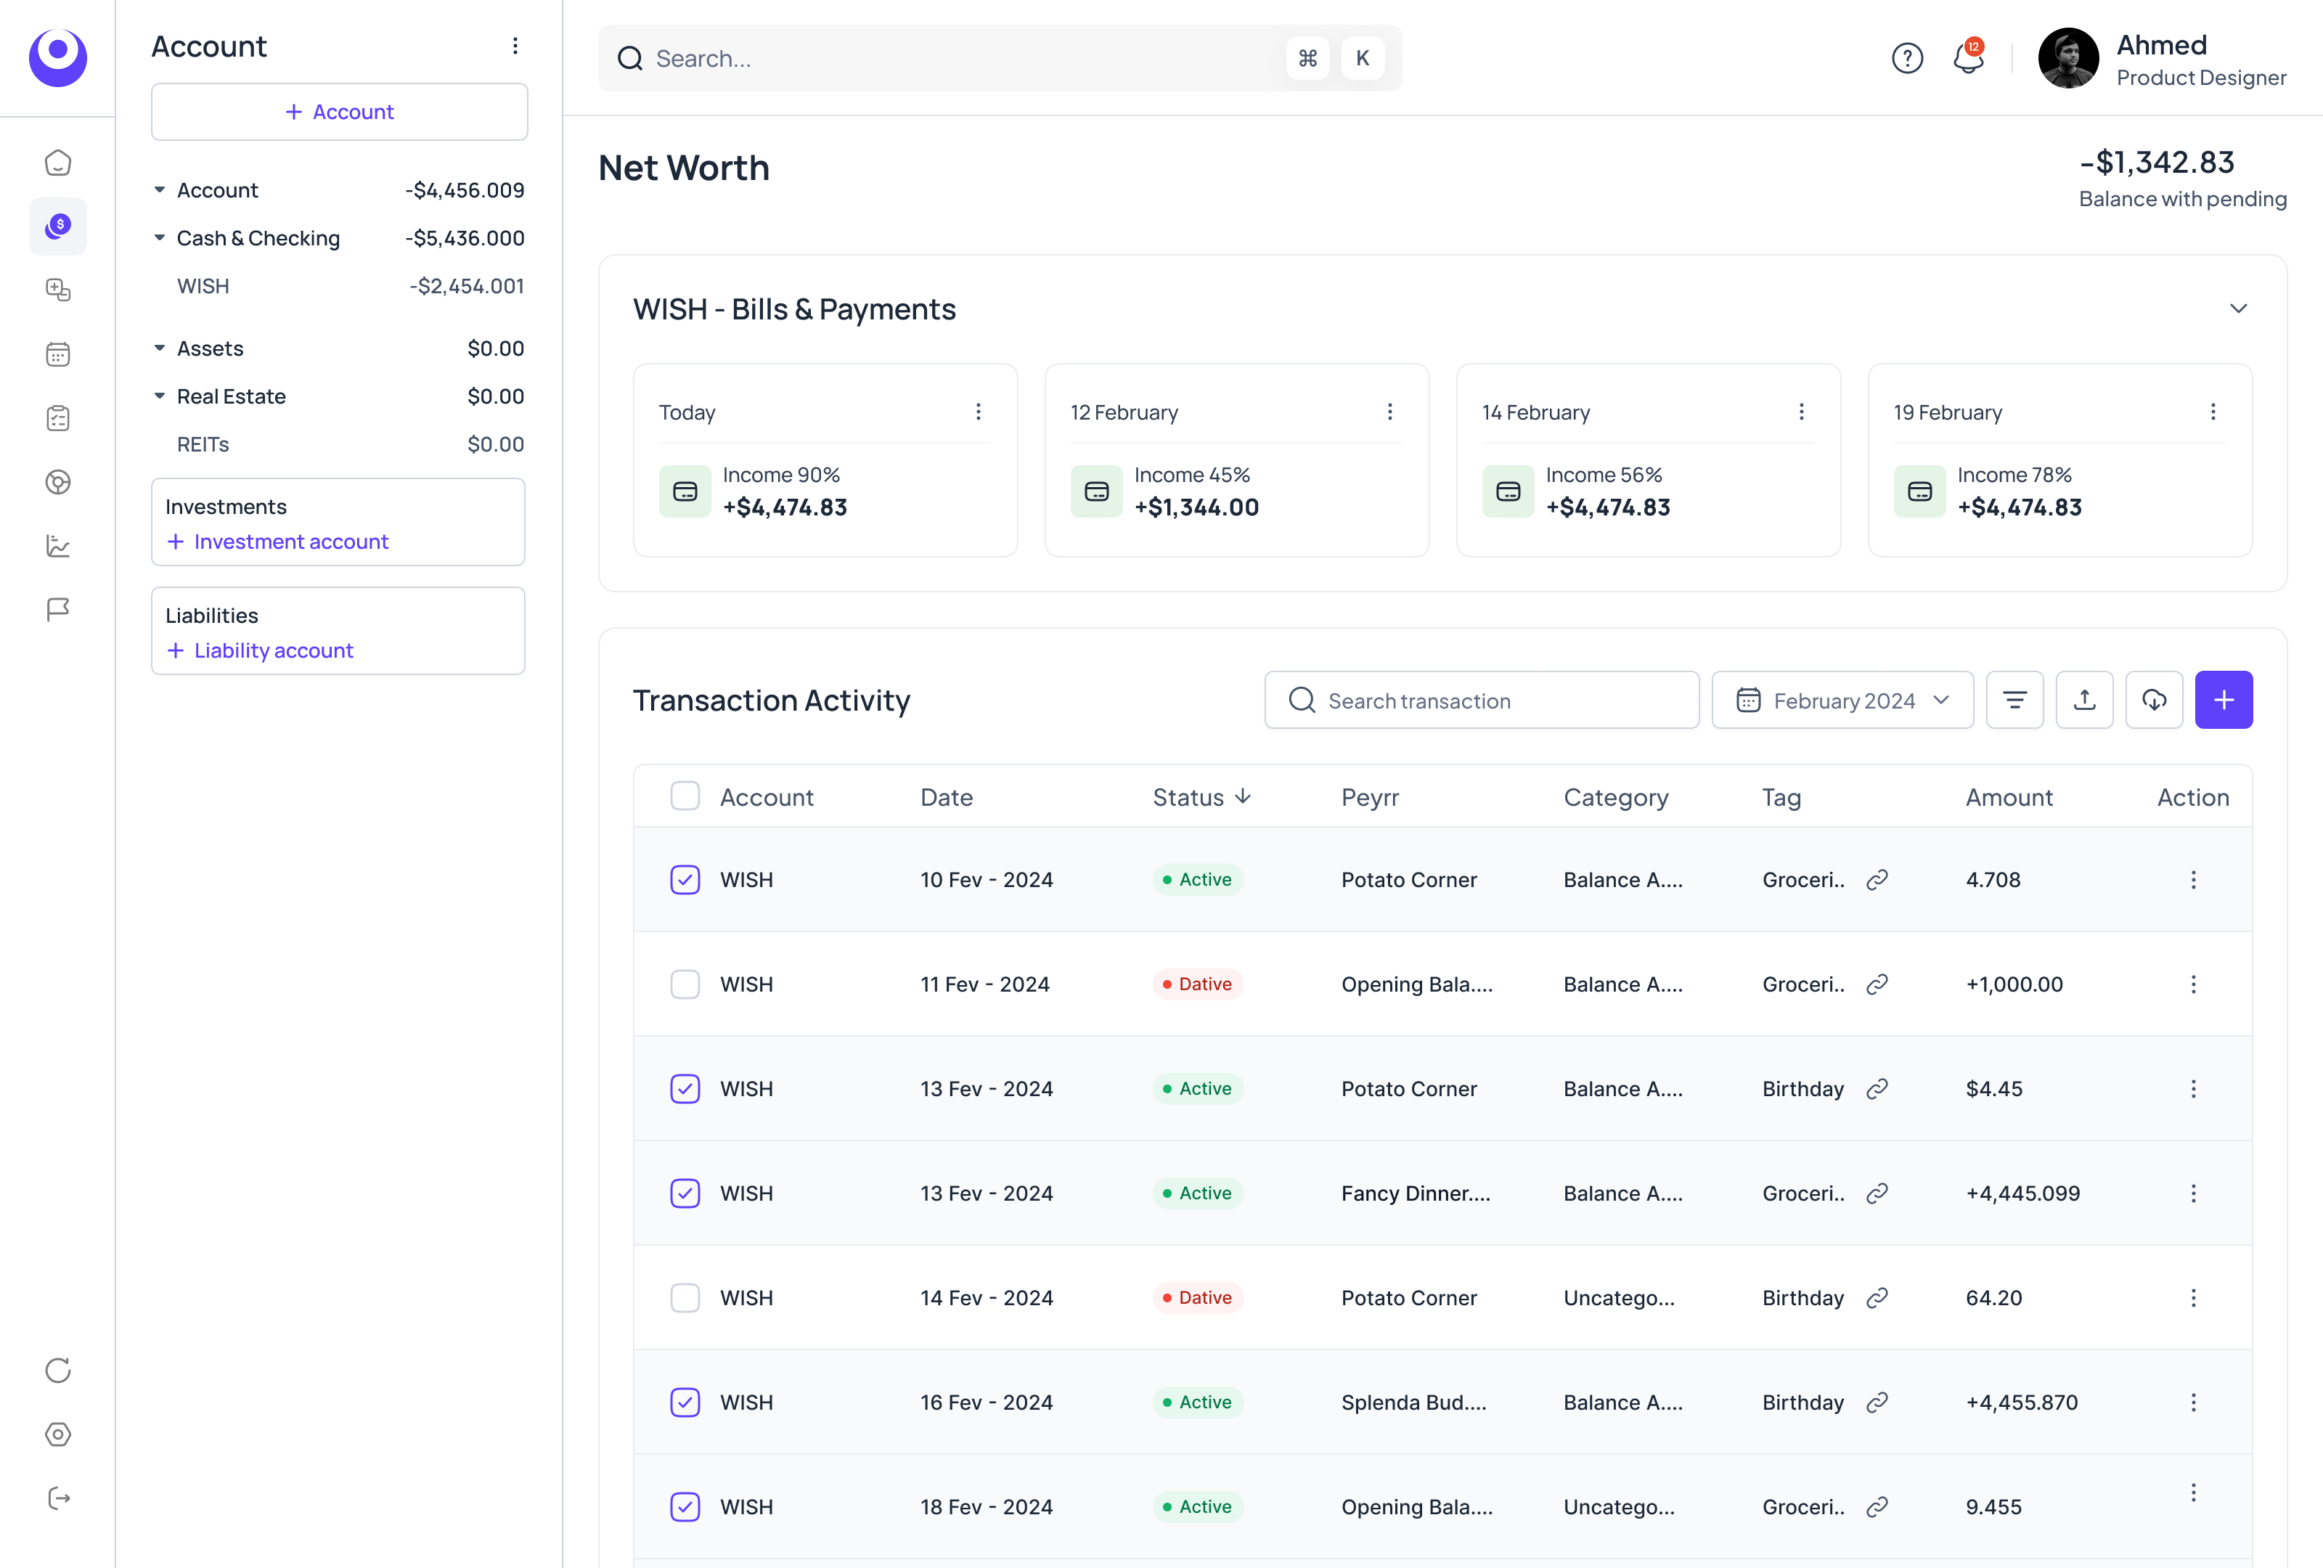Click the purple plus add transaction button
The width and height of the screenshot is (2323, 1568).
[x=2224, y=700]
